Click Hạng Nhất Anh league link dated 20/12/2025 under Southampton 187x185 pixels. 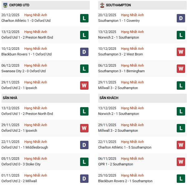132,15
